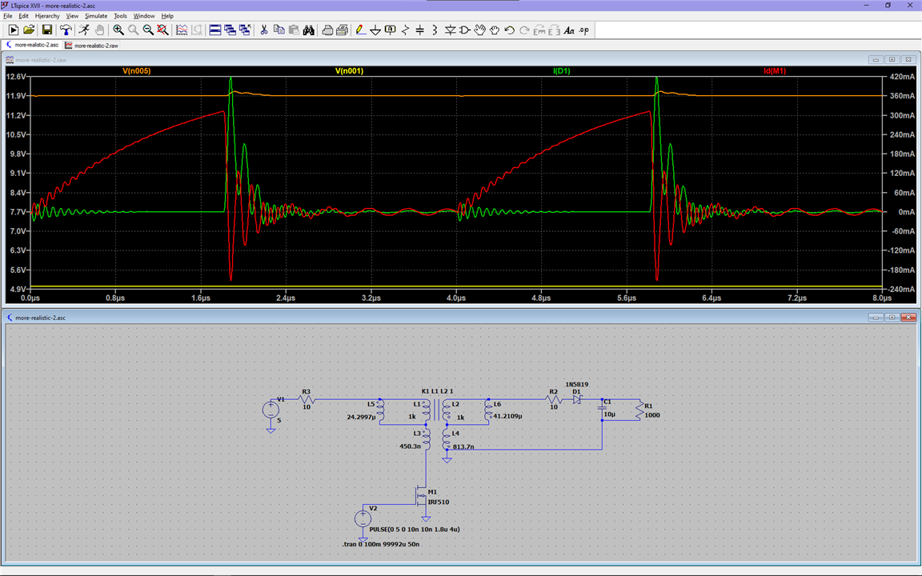
Task: Click the Zoom to fit icon
Action: click(x=162, y=30)
